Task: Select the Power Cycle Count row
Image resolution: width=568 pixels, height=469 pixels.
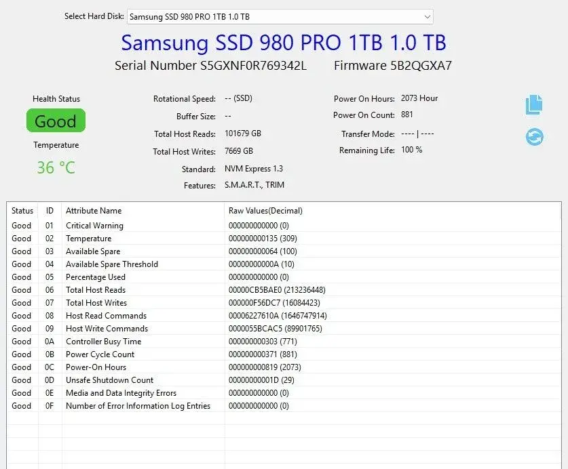Action: (x=284, y=354)
